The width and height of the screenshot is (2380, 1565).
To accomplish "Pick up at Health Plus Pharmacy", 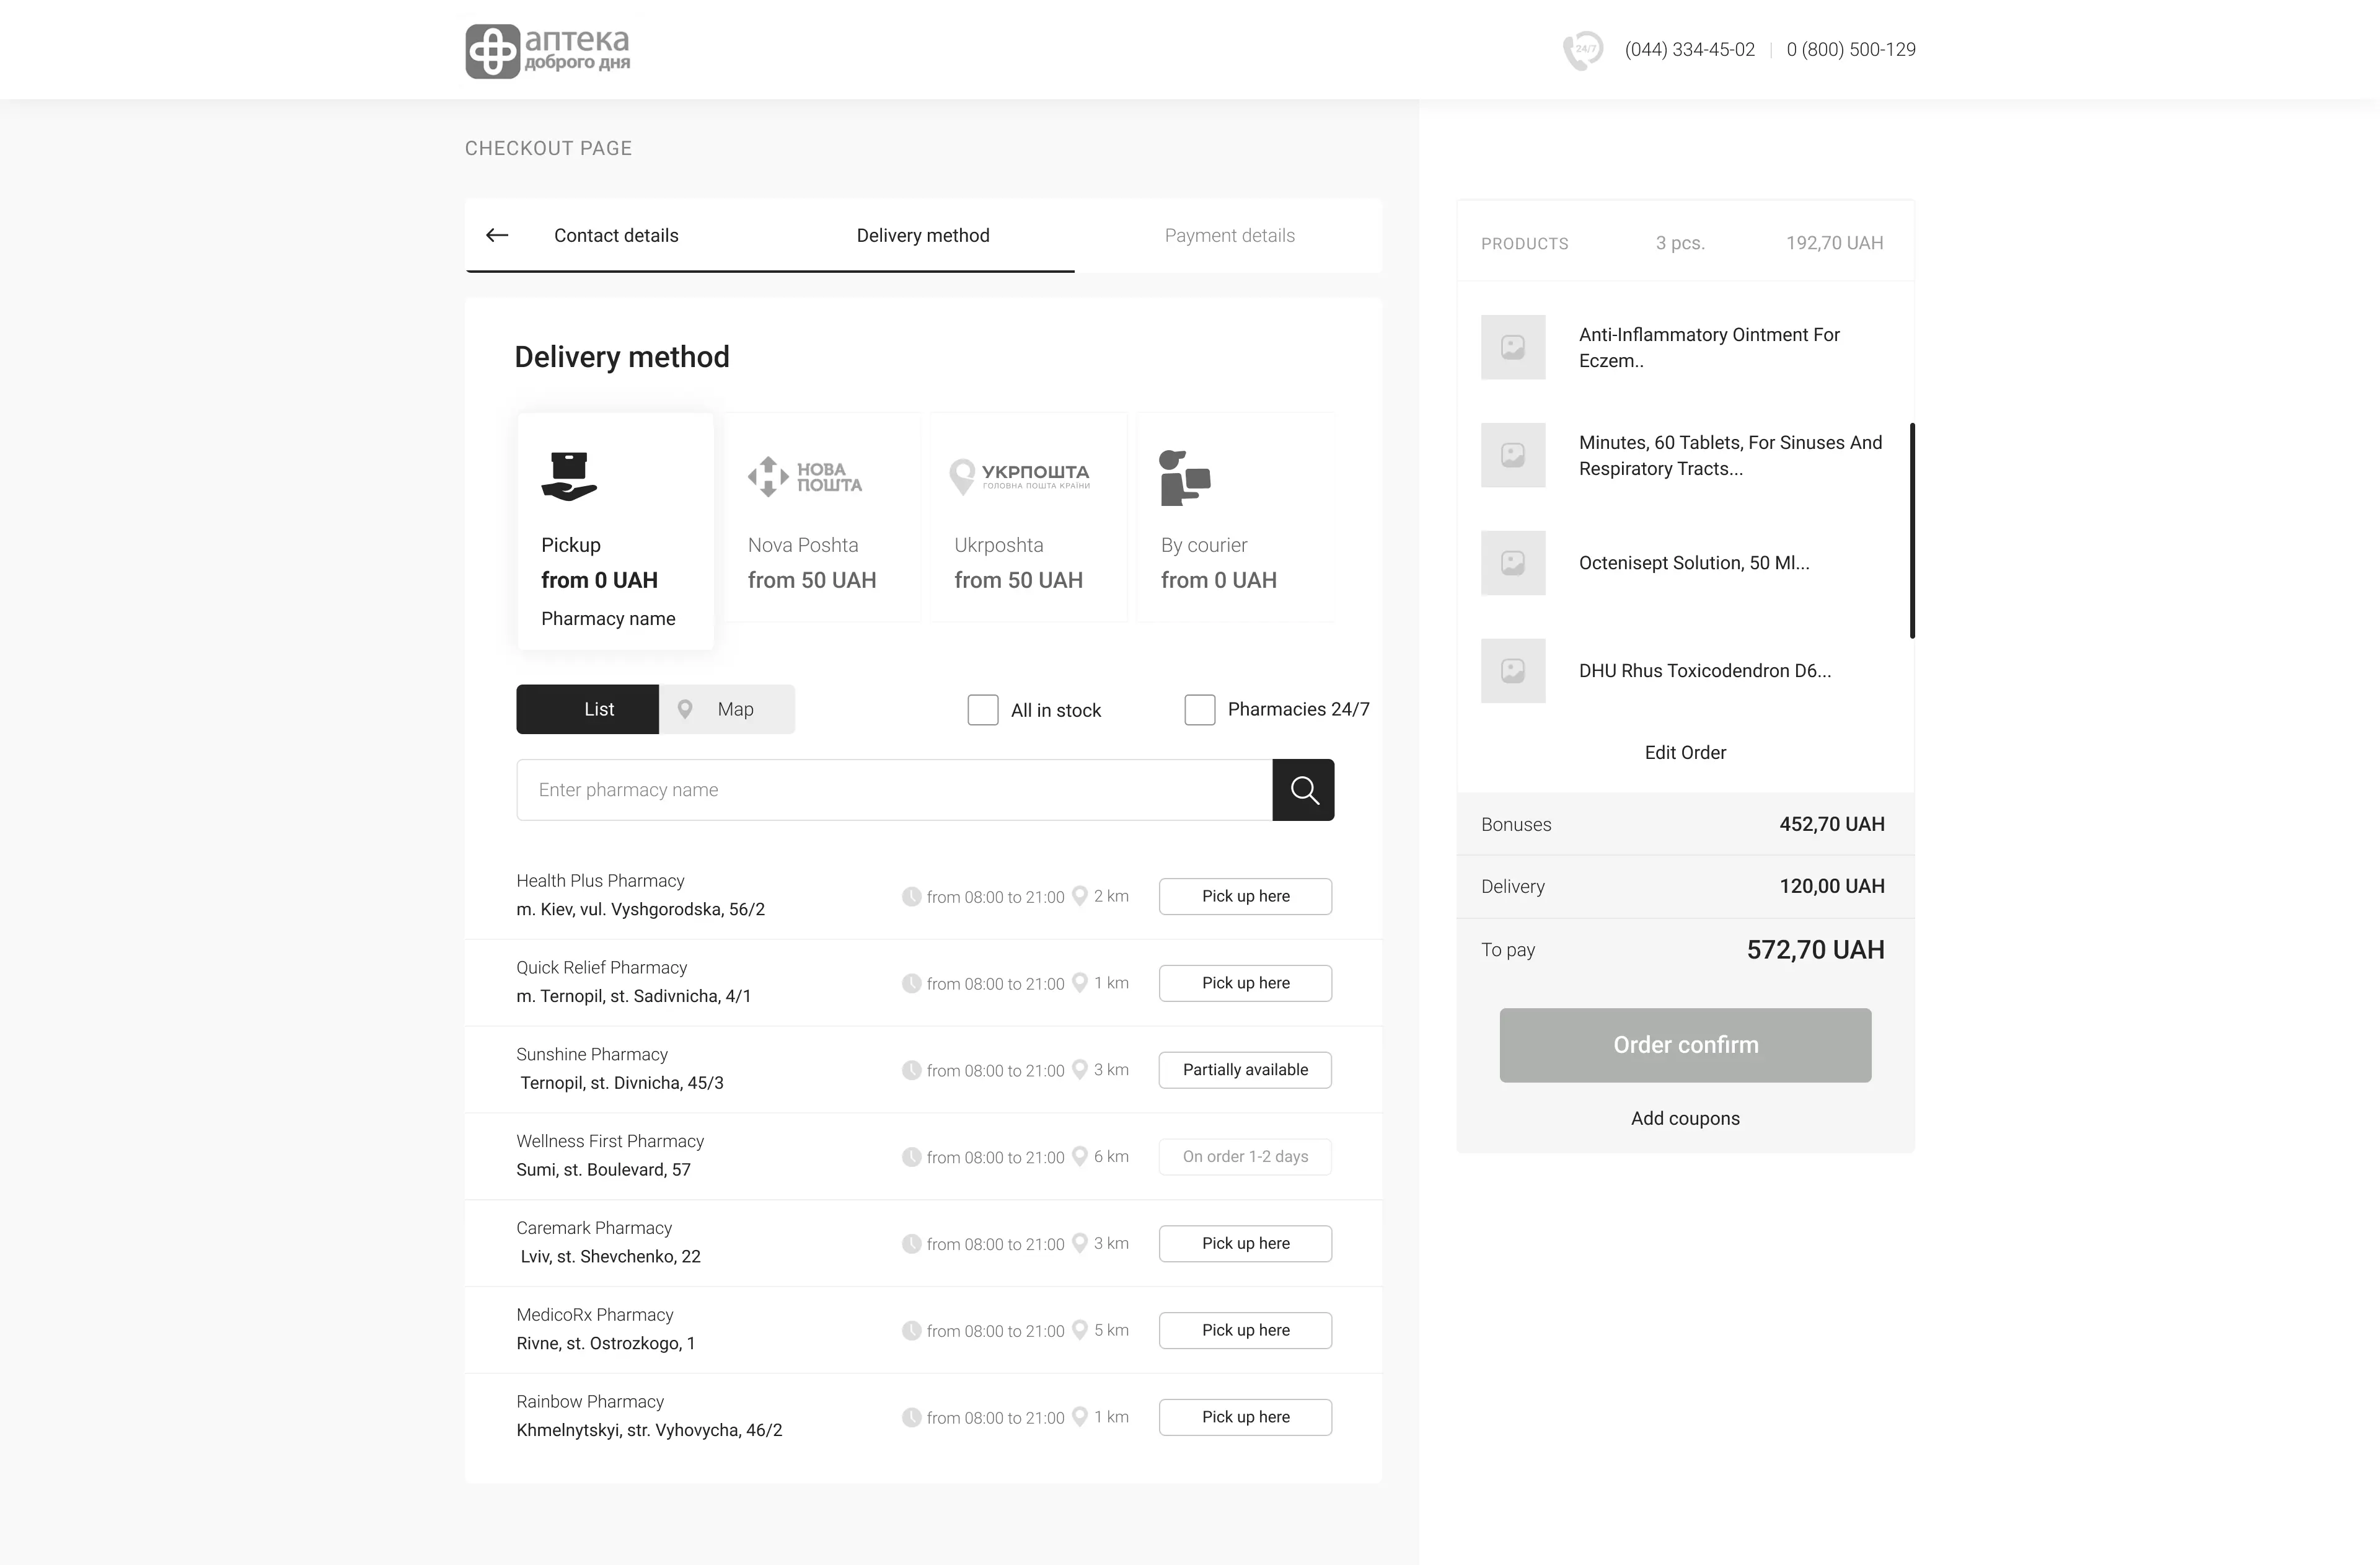I will tap(1245, 897).
